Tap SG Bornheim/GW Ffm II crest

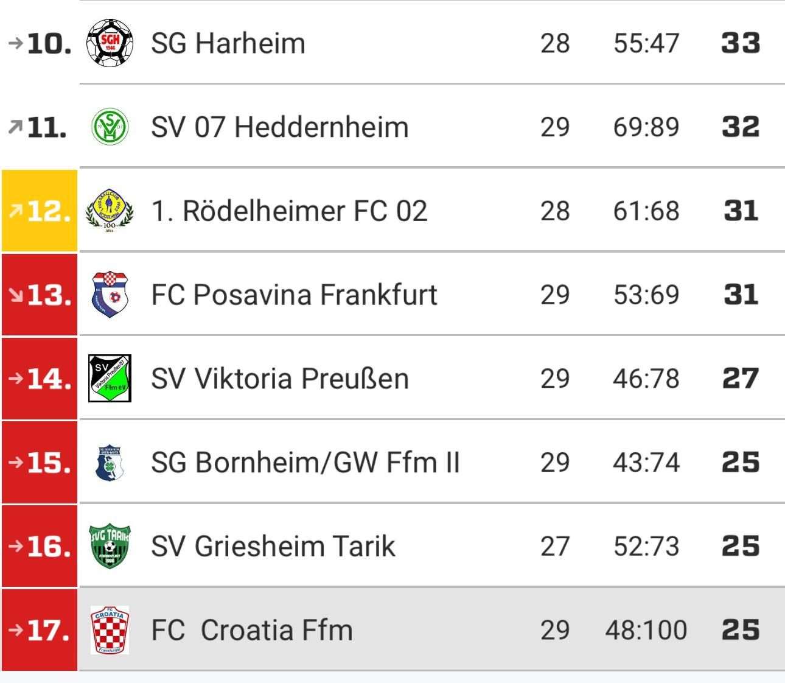[110, 463]
